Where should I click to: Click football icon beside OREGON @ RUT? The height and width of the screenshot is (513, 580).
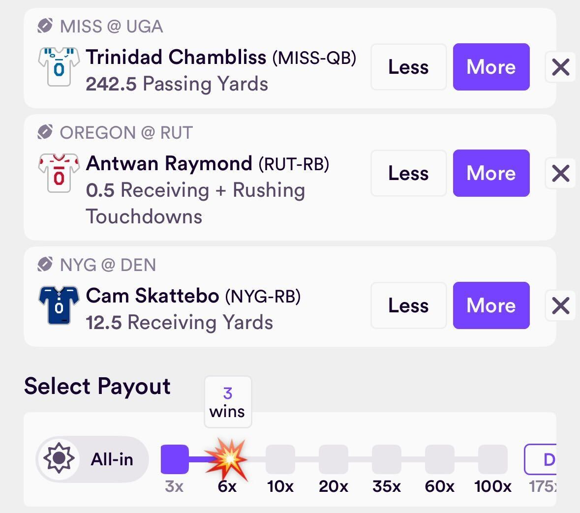pyautogui.click(x=45, y=132)
